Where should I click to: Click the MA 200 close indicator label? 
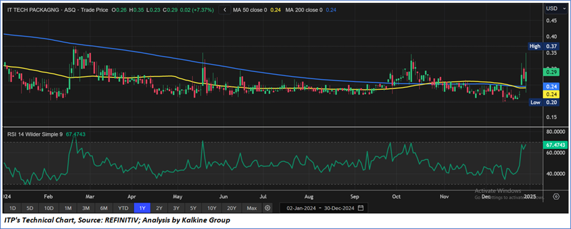pyautogui.click(x=304, y=10)
